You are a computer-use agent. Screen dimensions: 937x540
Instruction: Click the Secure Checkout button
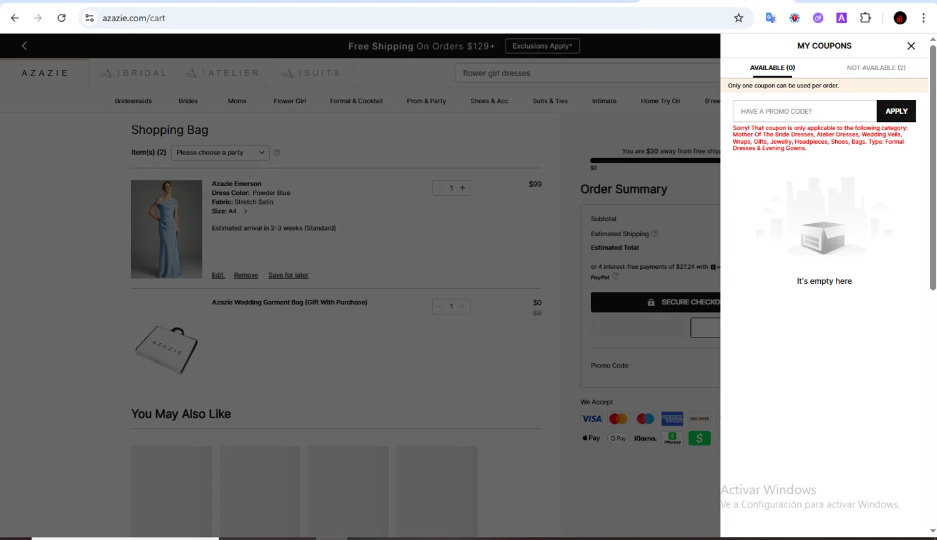[656, 302]
